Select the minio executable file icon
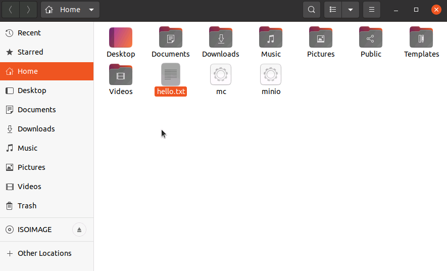Screen dimensions: 447x271 271,75
